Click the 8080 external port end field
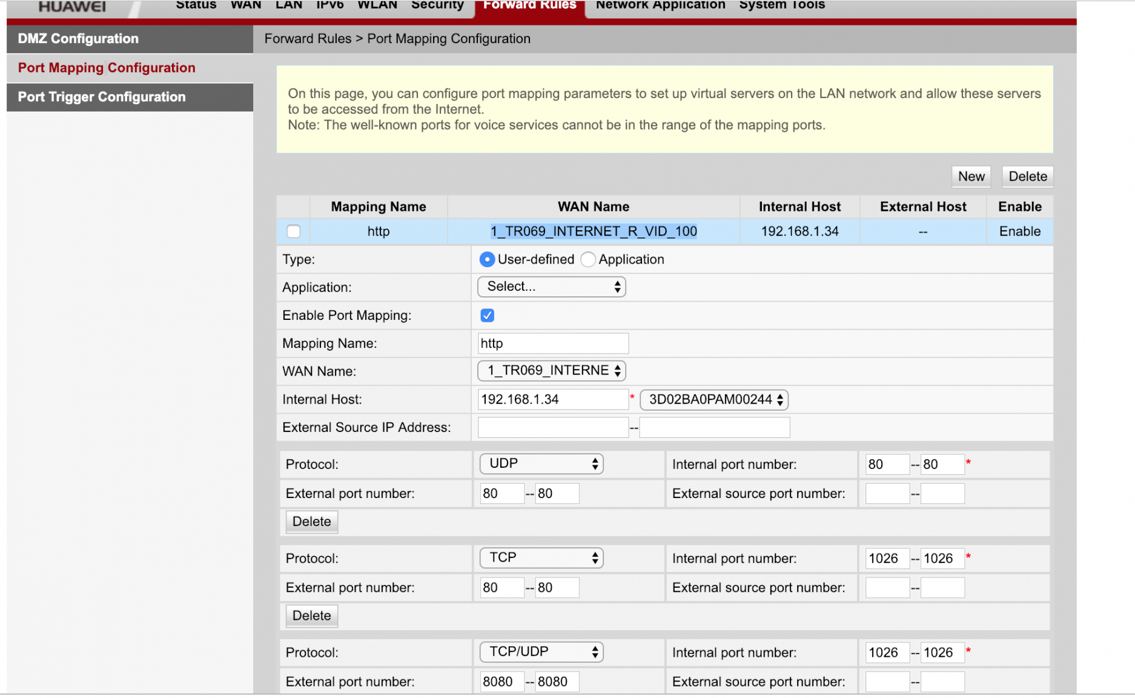 (557, 682)
